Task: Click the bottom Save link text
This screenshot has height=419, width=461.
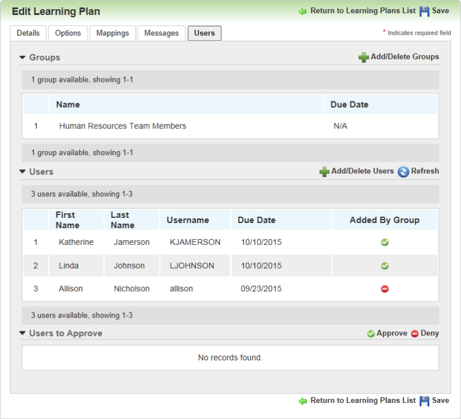Action: coord(440,400)
